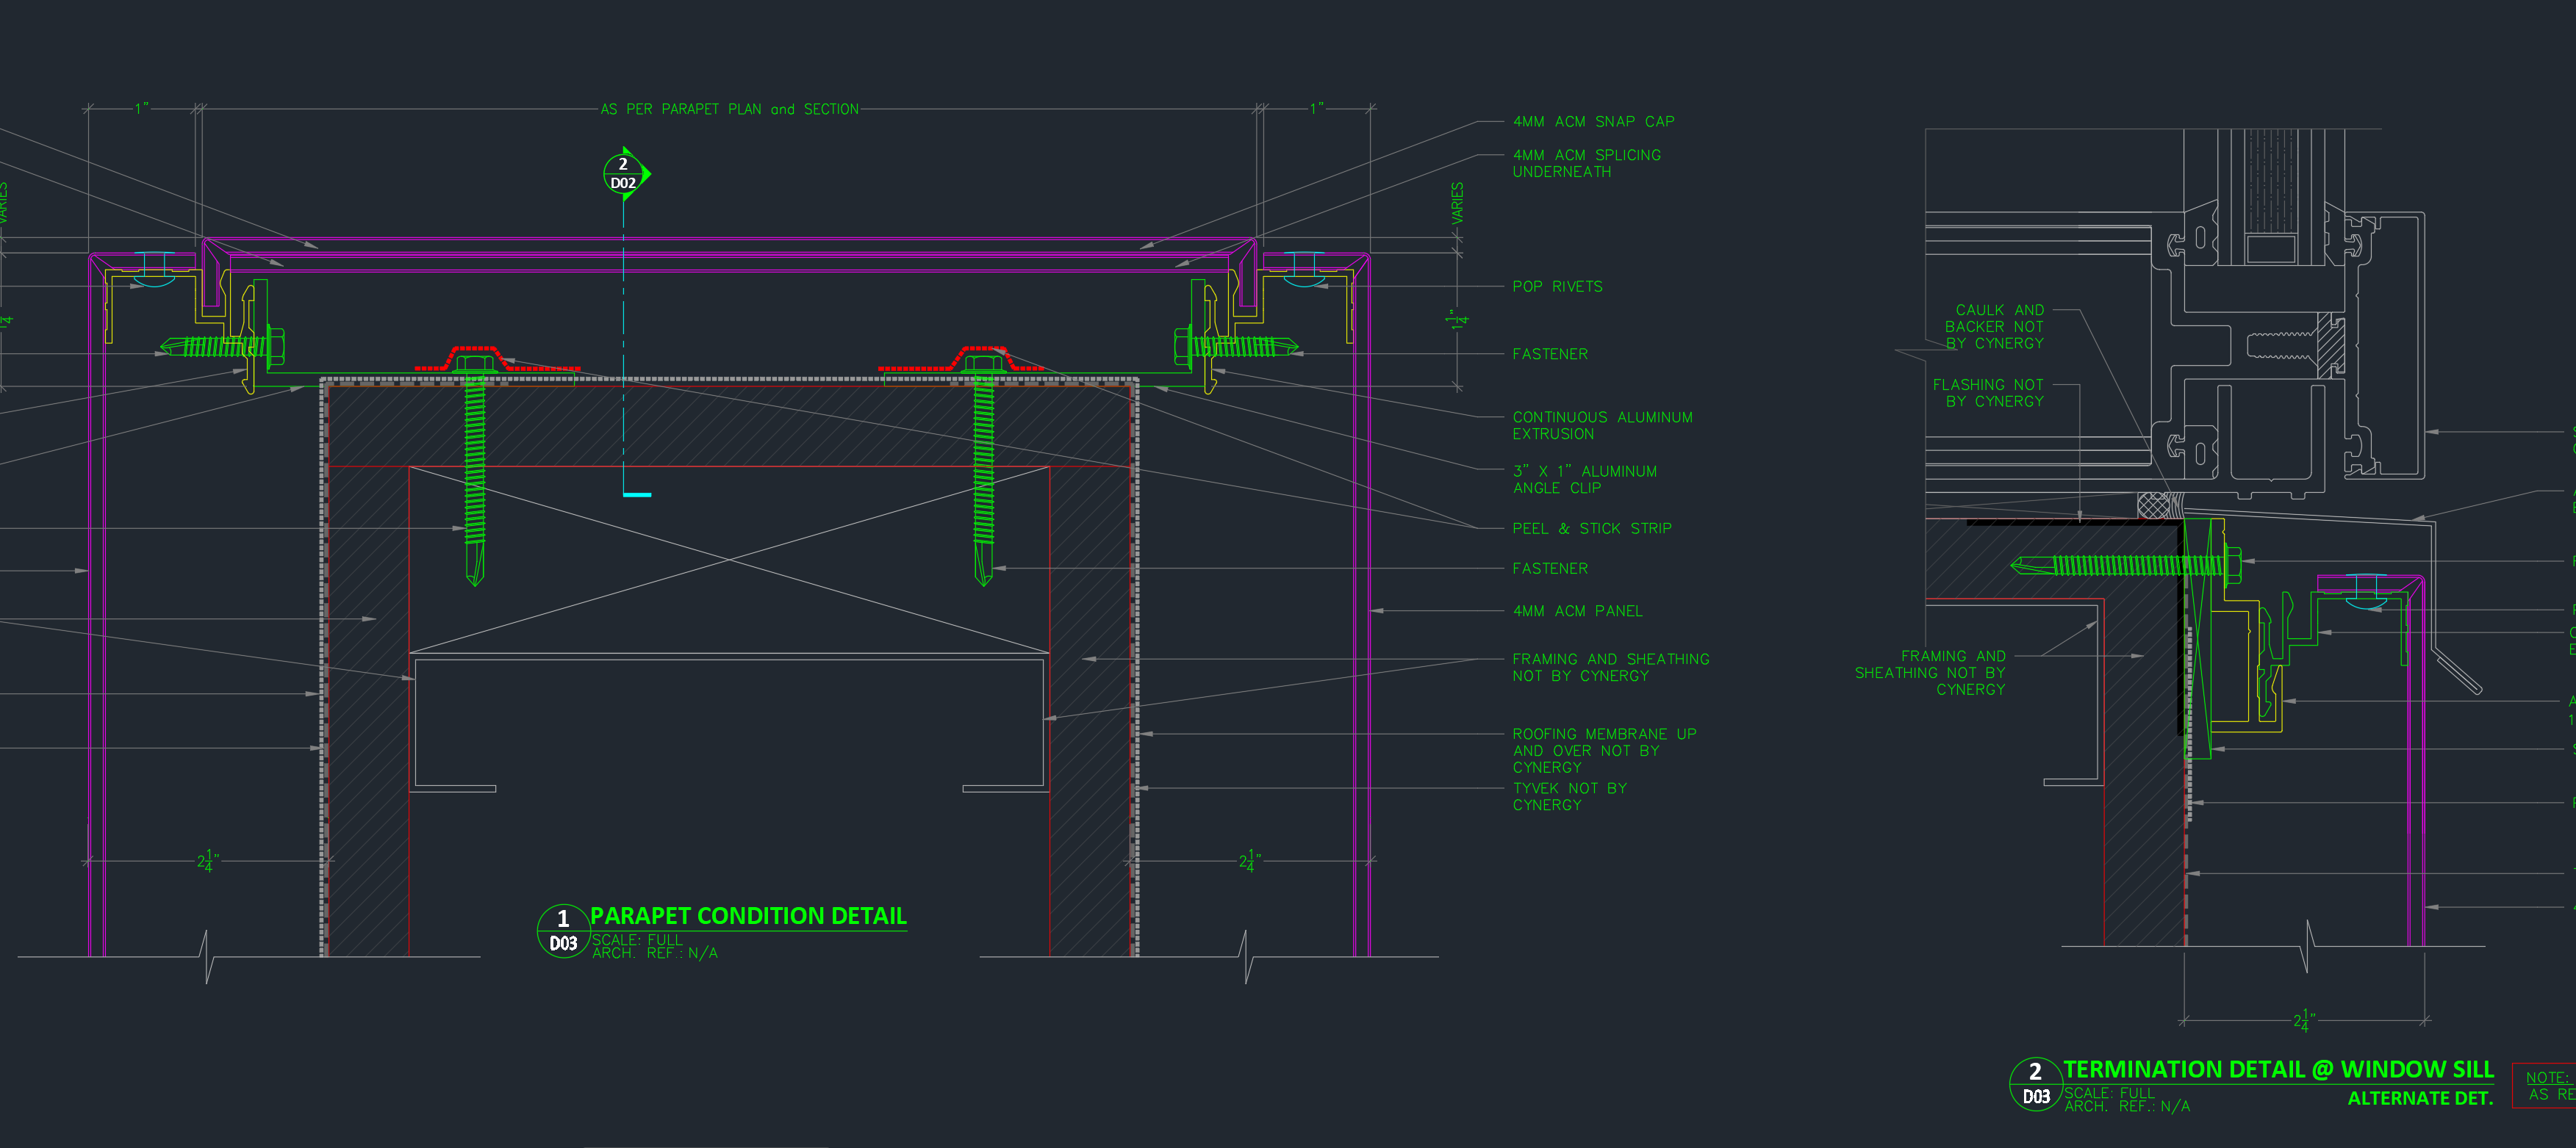Click the 4MM ACM SNAP CAP label

[x=1593, y=122]
